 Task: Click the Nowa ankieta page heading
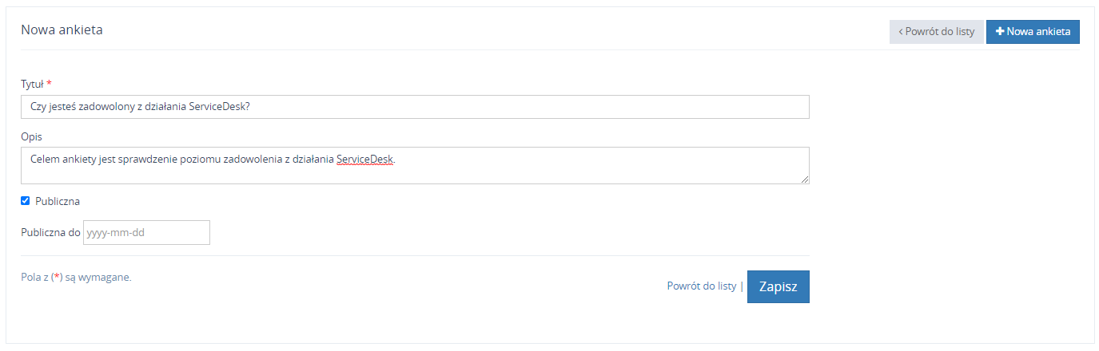click(x=62, y=30)
